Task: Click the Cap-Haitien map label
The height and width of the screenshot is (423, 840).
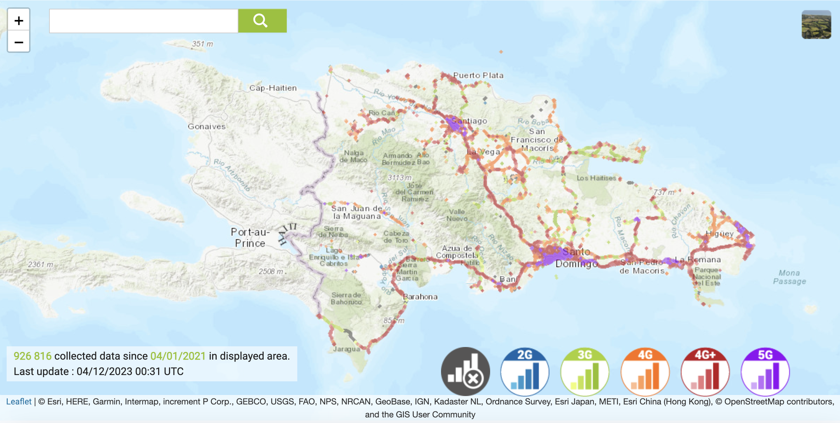Action: click(273, 88)
